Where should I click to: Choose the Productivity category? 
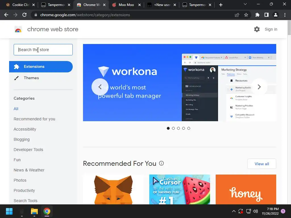[24, 190]
